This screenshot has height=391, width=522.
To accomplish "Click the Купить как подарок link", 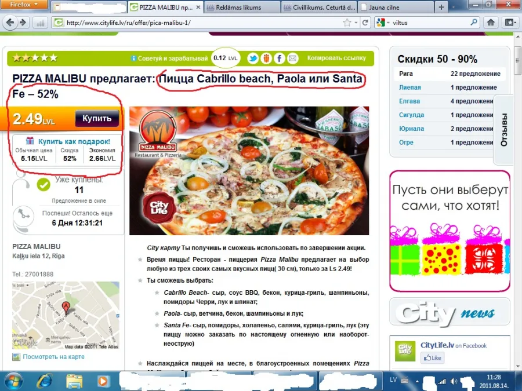I will pos(74,141).
